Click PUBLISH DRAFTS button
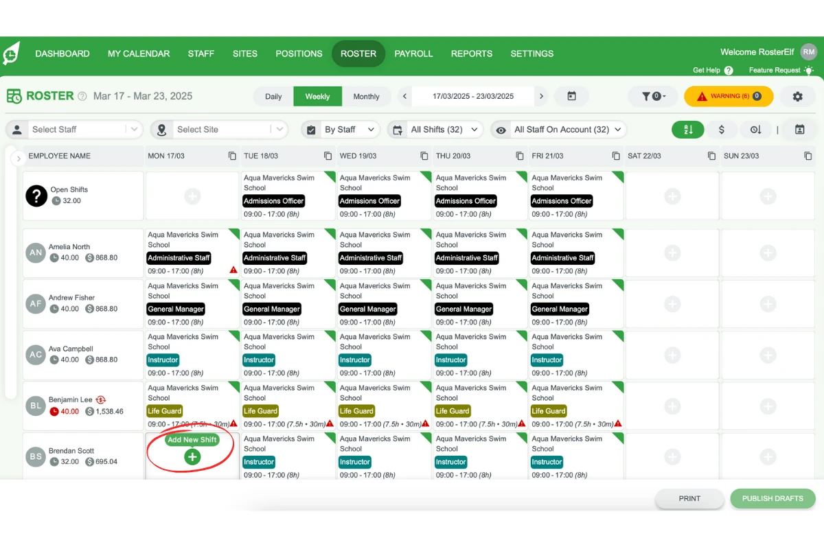This screenshot has width=824, height=549. [x=772, y=499]
